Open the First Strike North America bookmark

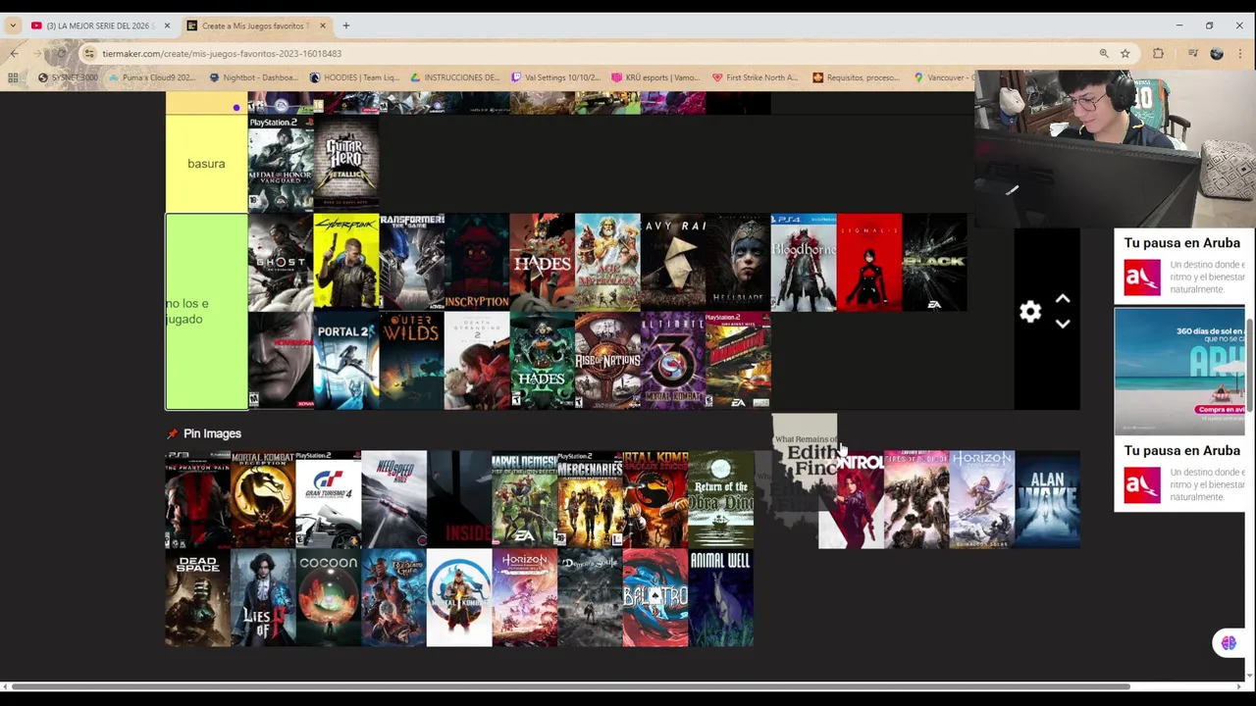(x=755, y=77)
